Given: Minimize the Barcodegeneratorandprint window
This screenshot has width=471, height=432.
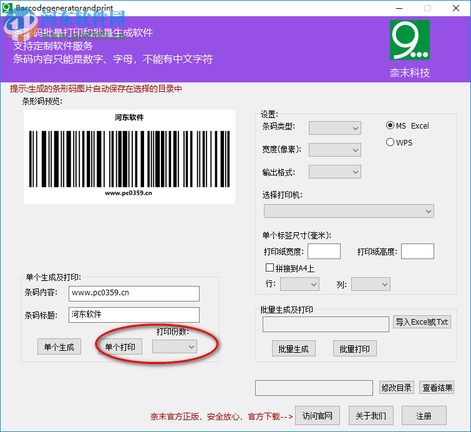Looking at the screenshot, I should [399, 8].
